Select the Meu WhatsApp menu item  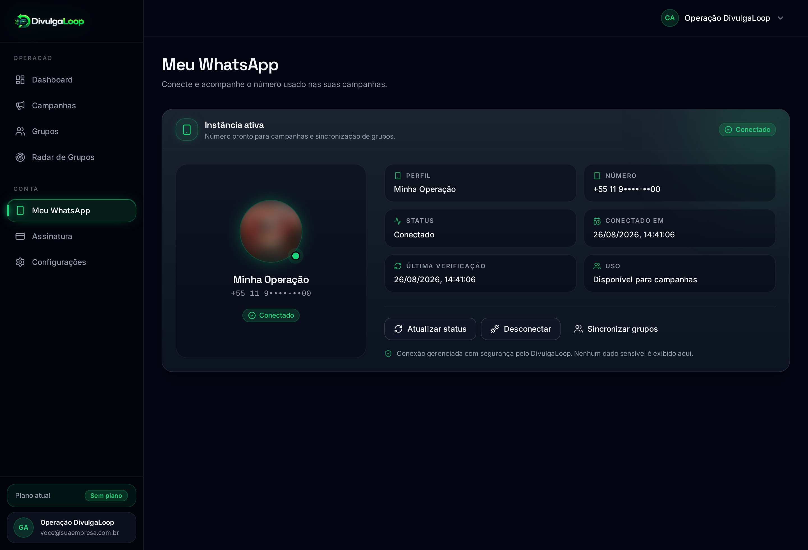click(72, 210)
